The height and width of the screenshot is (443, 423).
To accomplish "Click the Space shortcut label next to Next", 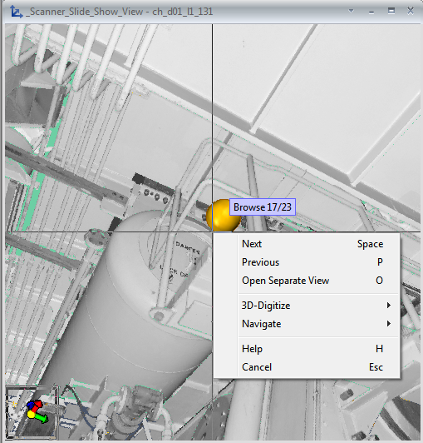I will pyautogui.click(x=370, y=244).
